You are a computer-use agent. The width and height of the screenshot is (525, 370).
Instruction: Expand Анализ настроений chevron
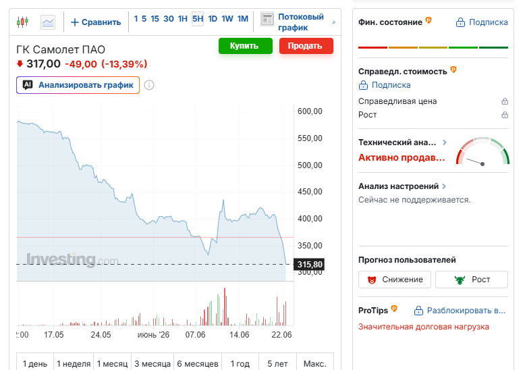pyautogui.click(x=444, y=186)
